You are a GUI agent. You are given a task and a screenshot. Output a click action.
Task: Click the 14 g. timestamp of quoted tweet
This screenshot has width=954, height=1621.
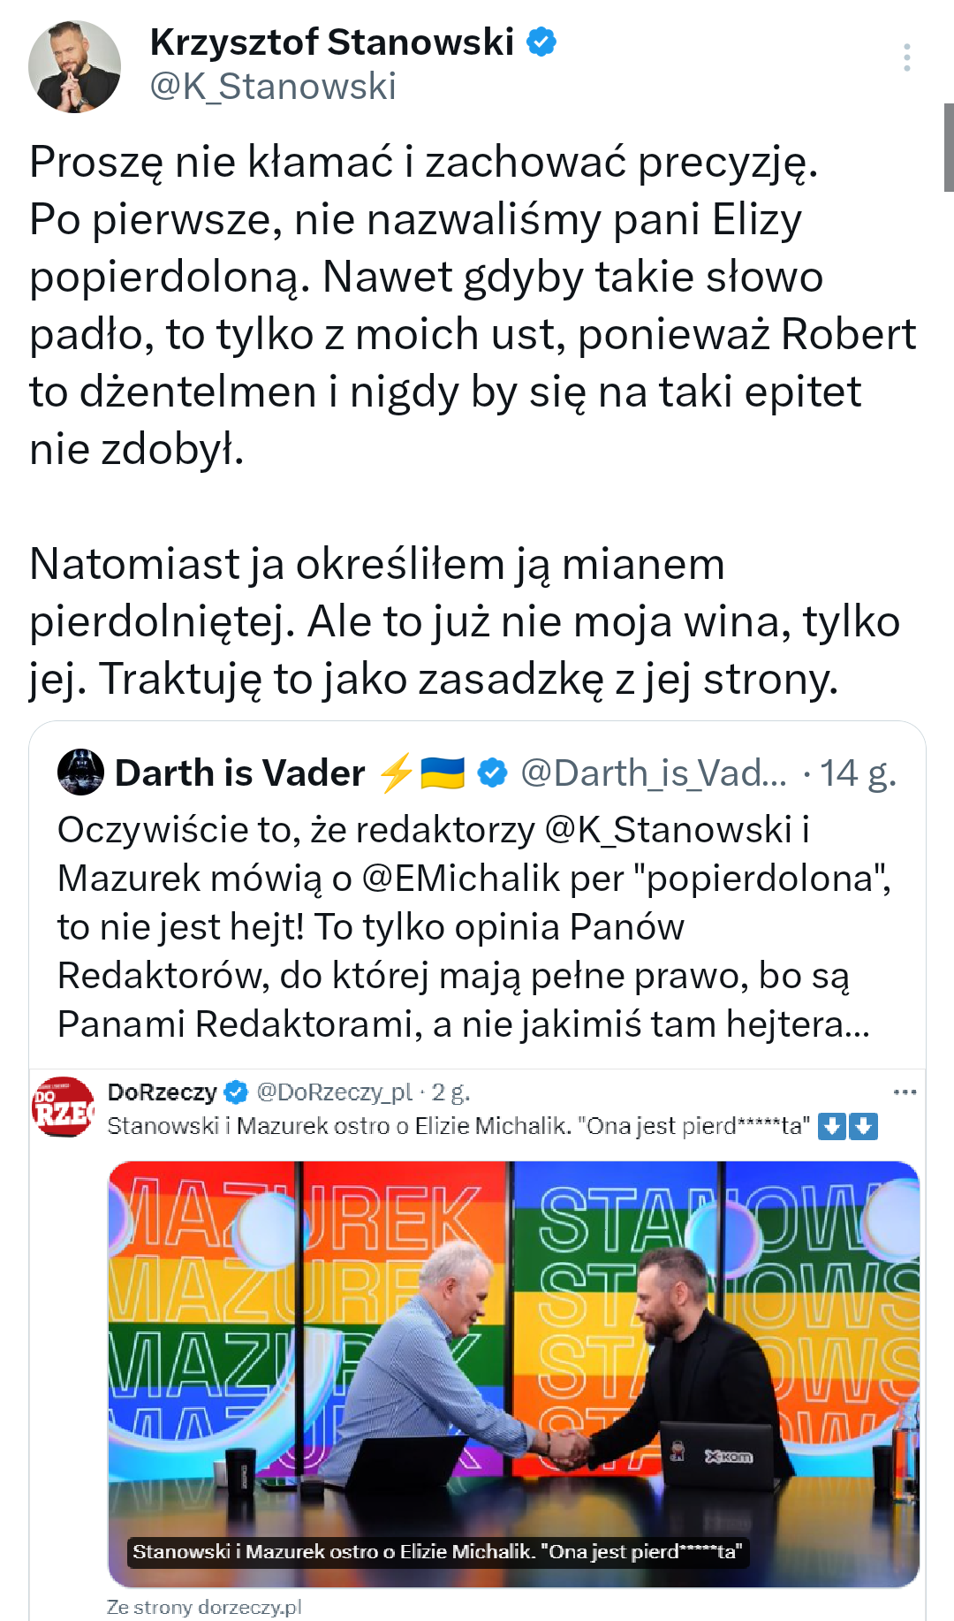point(858,773)
